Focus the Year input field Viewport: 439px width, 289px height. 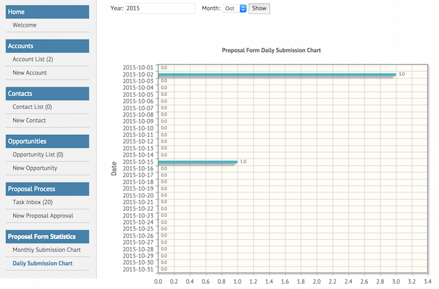pyautogui.click(x=160, y=8)
